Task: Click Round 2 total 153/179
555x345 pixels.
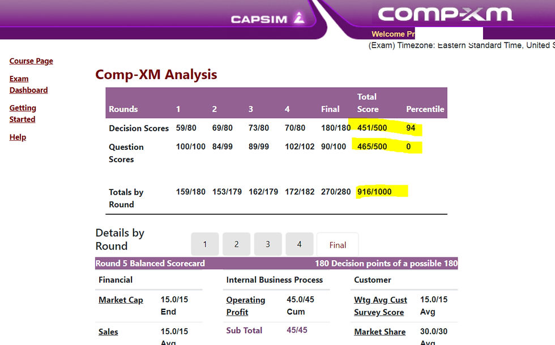Action: [x=227, y=192]
